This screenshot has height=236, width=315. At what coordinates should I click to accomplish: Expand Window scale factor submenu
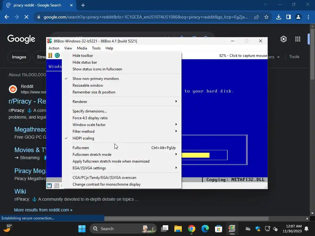click(122, 125)
